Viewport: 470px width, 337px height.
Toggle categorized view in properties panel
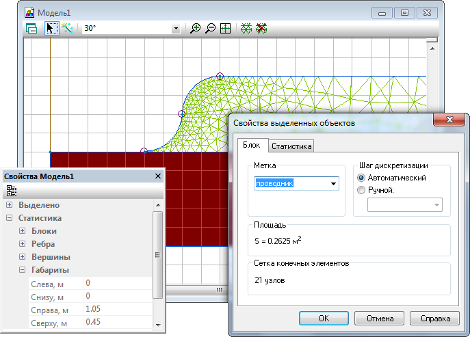coord(12,191)
